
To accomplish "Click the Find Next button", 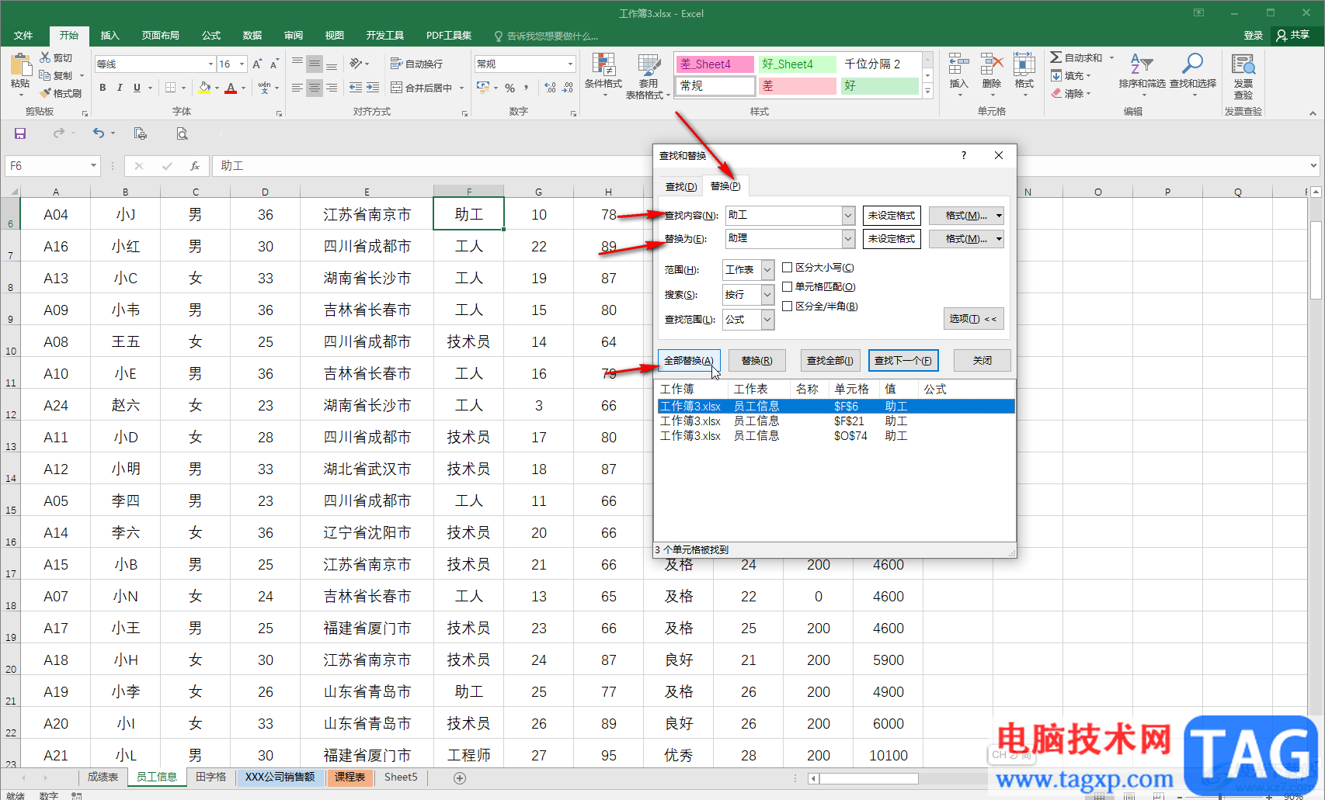I will point(903,360).
